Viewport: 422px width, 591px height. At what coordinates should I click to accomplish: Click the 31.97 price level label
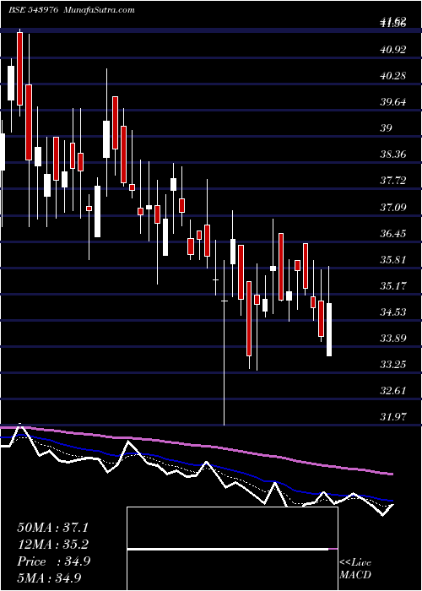tap(393, 417)
